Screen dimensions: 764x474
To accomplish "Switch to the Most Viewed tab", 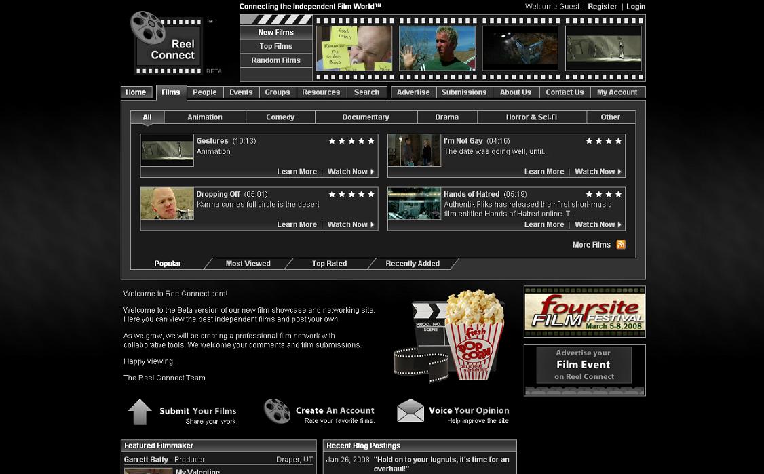I will (x=248, y=264).
